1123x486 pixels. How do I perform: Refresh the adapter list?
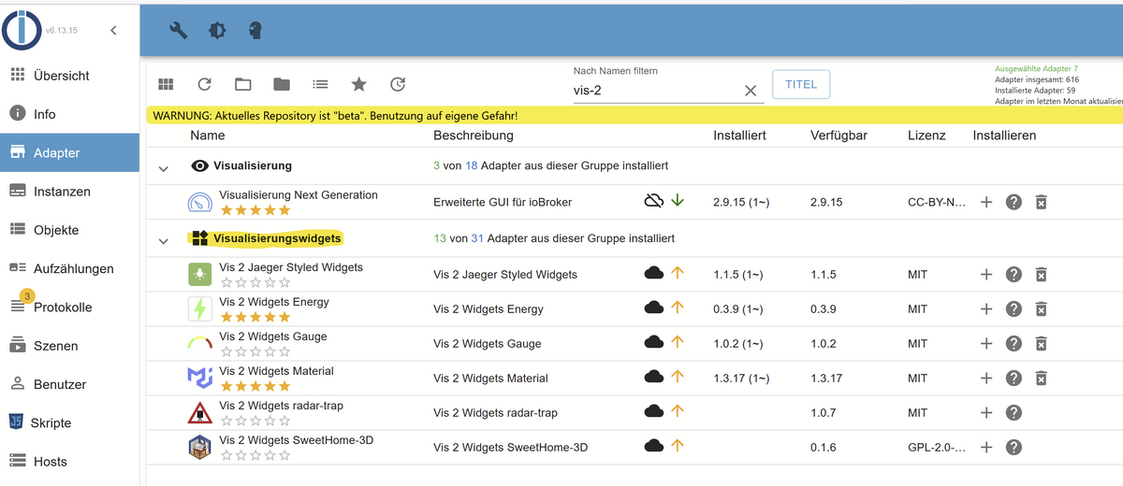(204, 84)
